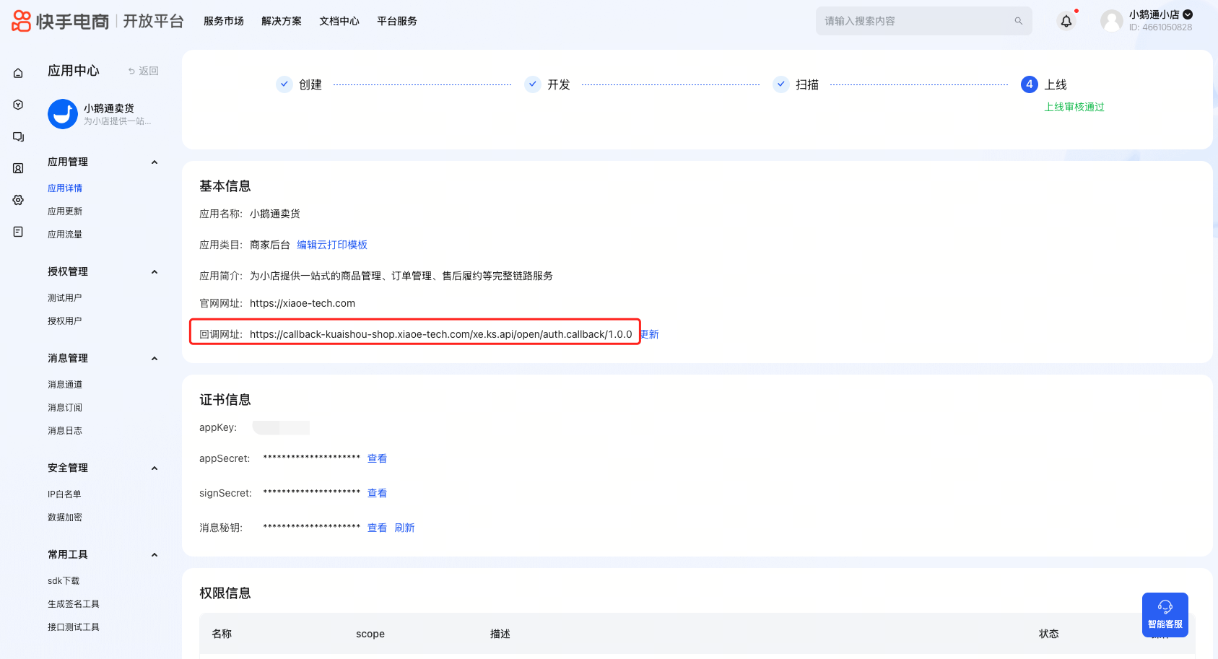Open the 小鹅通卖货 app logo
The image size is (1218, 659).
(x=63, y=114)
